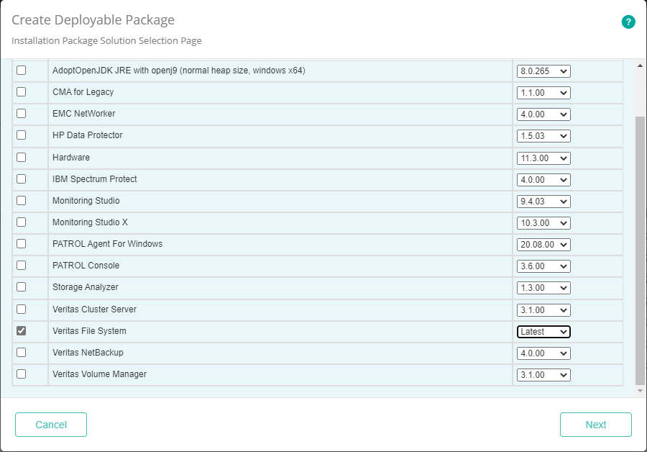Enable Veritas NetBackup
The width and height of the screenshot is (647, 452).
[20, 353]
